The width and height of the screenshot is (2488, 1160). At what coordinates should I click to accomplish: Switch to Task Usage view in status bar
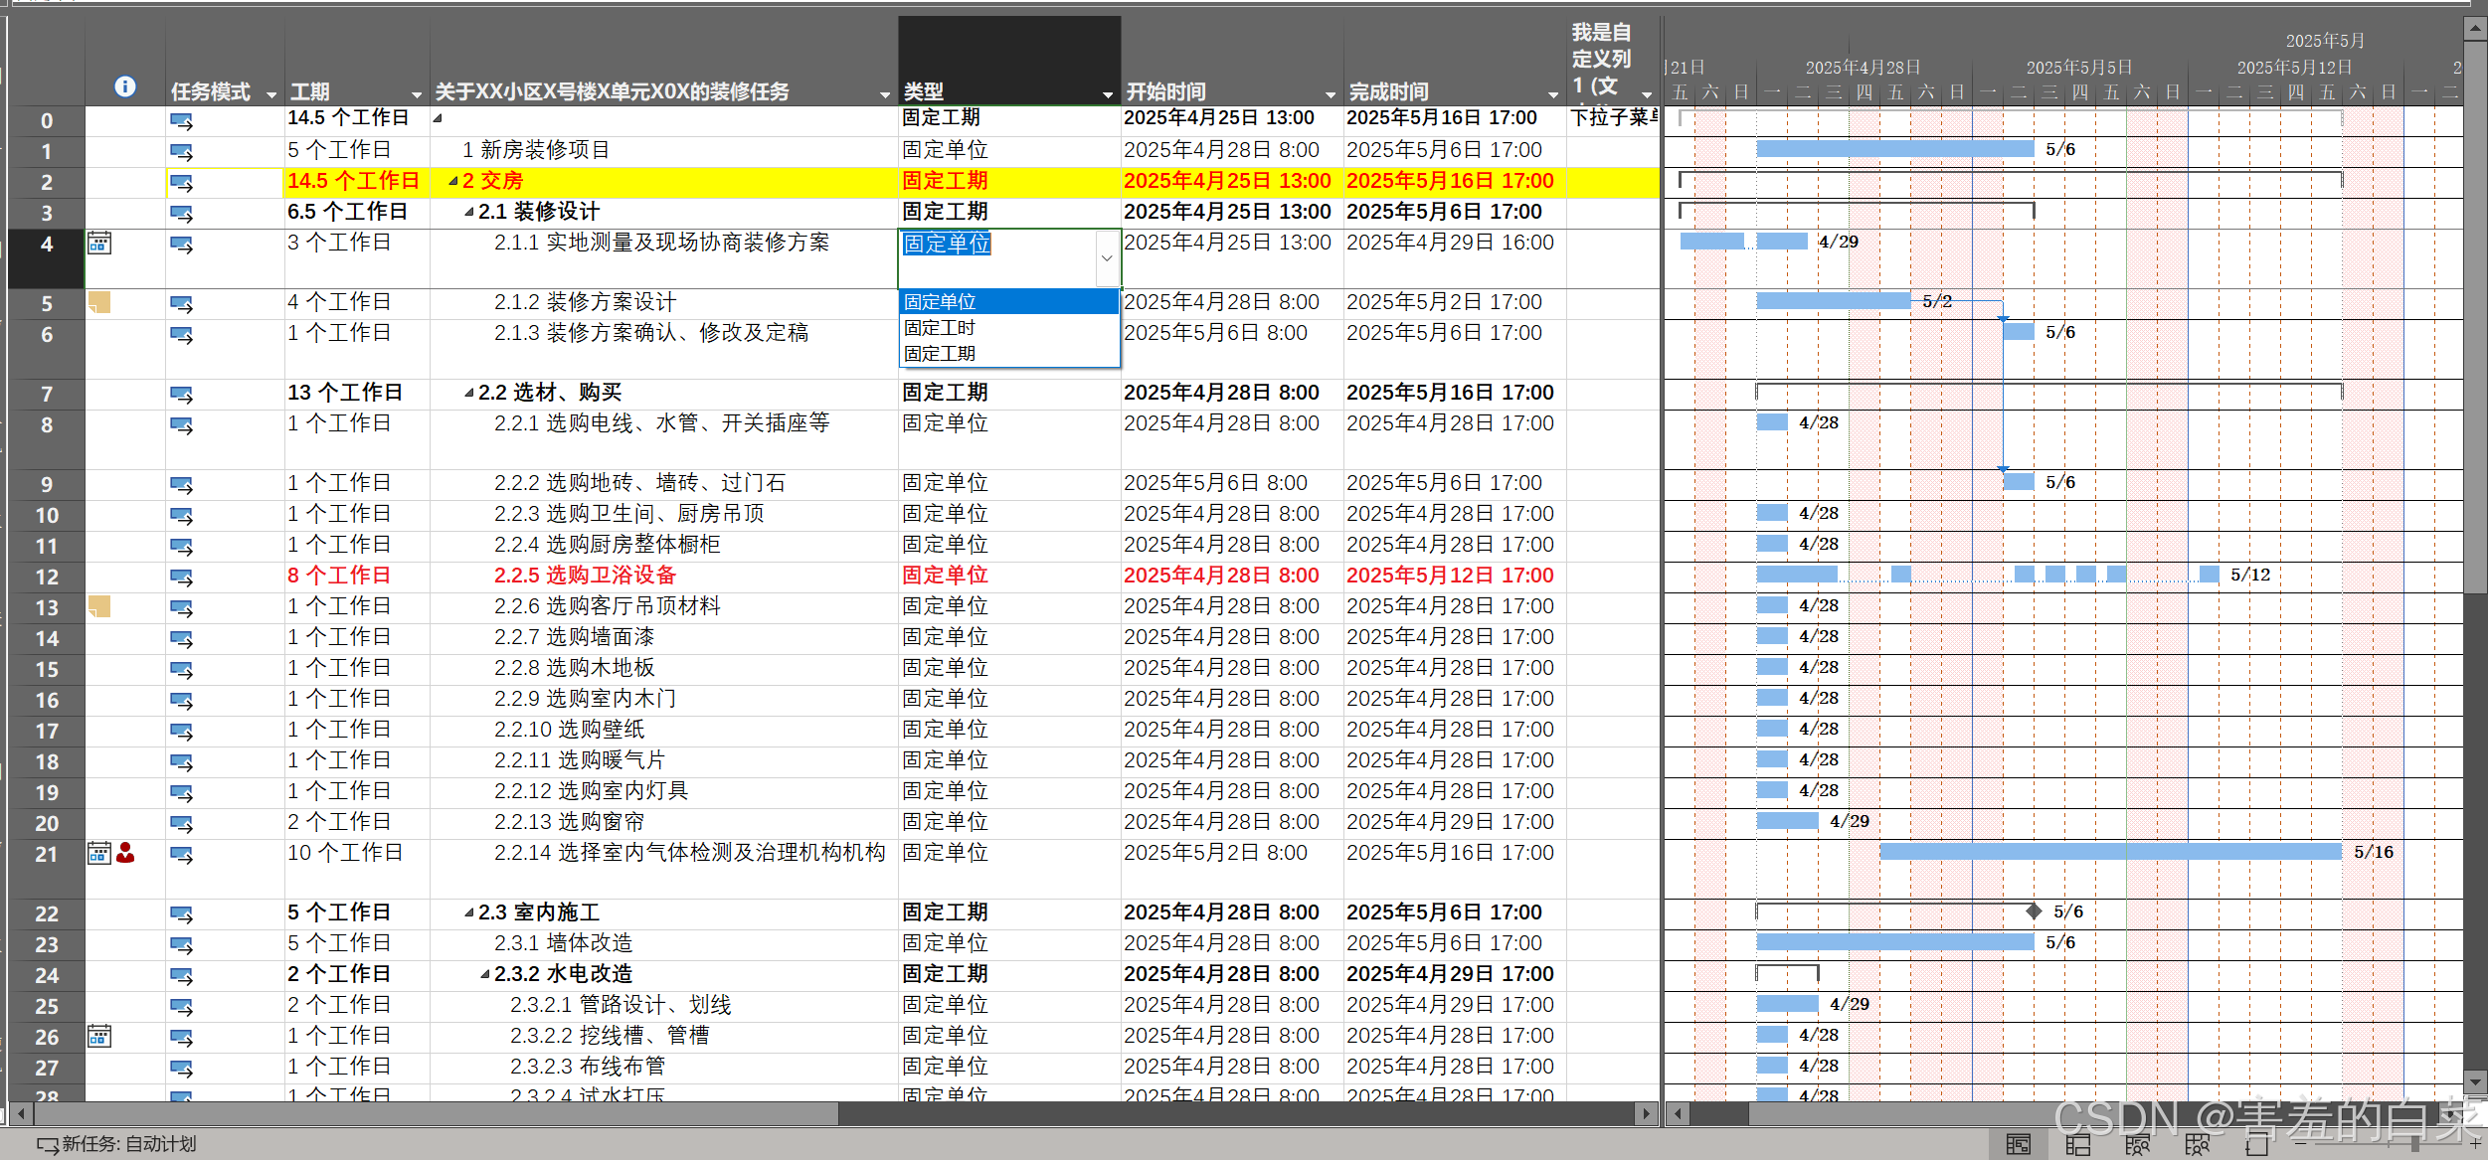(x=2078, y=1145)
